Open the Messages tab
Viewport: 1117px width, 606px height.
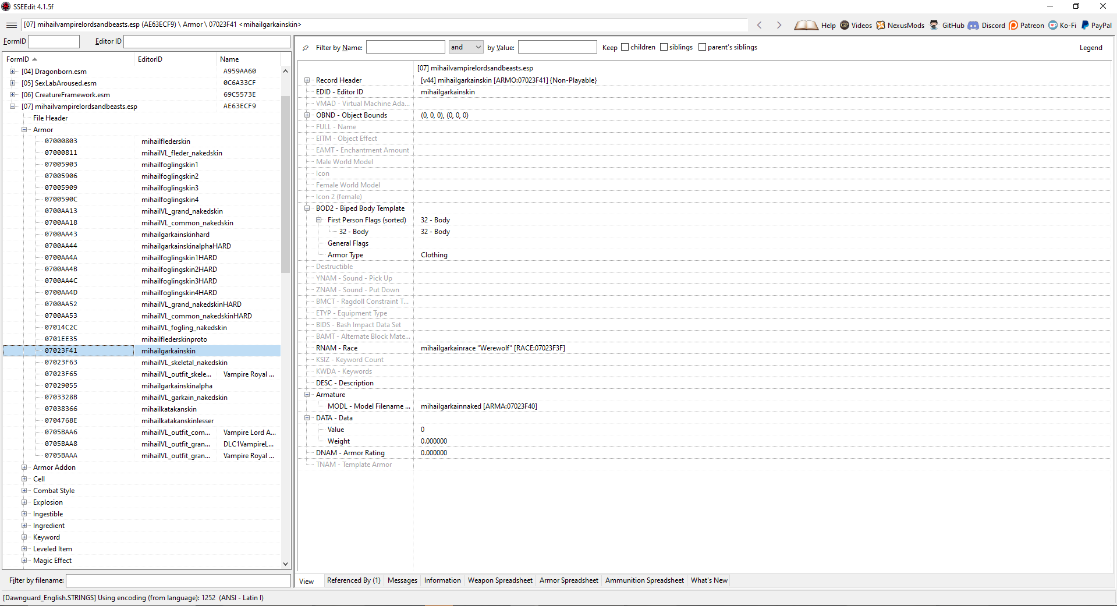pyautogui.click(x=402, y=580)
